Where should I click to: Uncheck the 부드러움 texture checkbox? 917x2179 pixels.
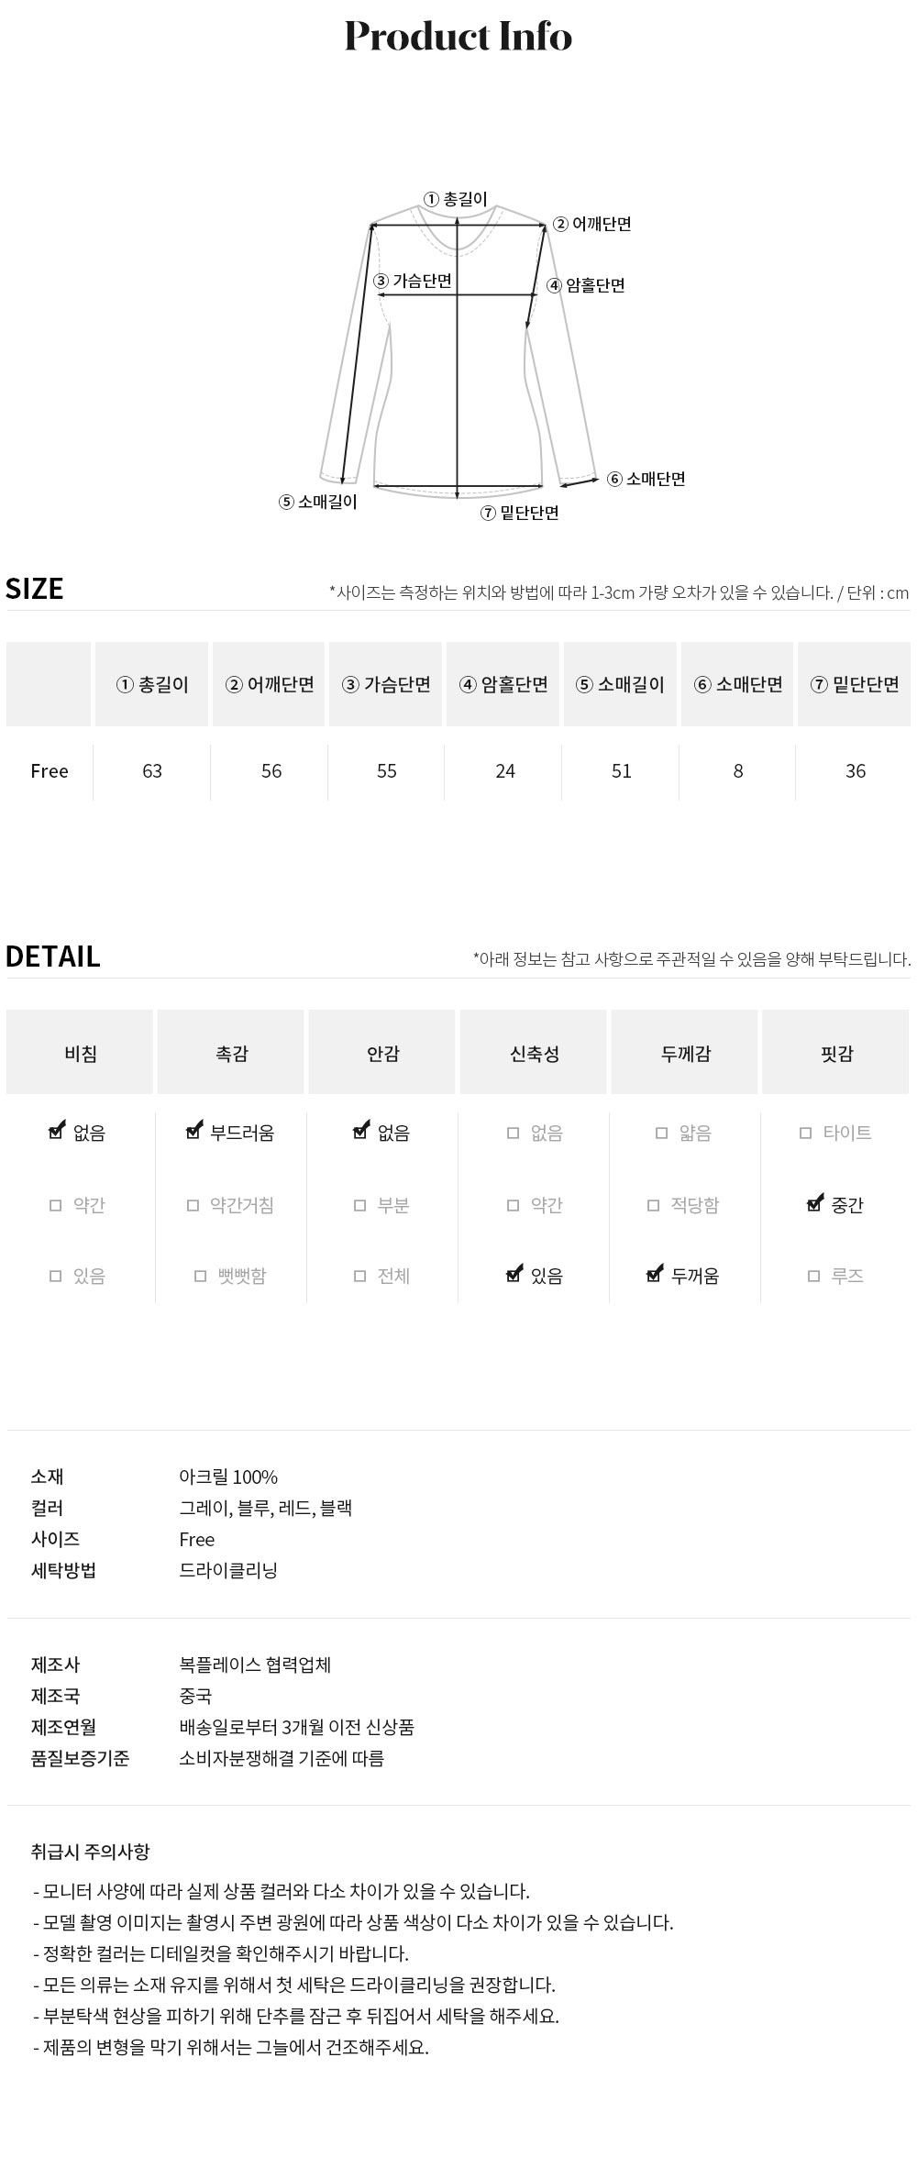(x=193, y=1133)
